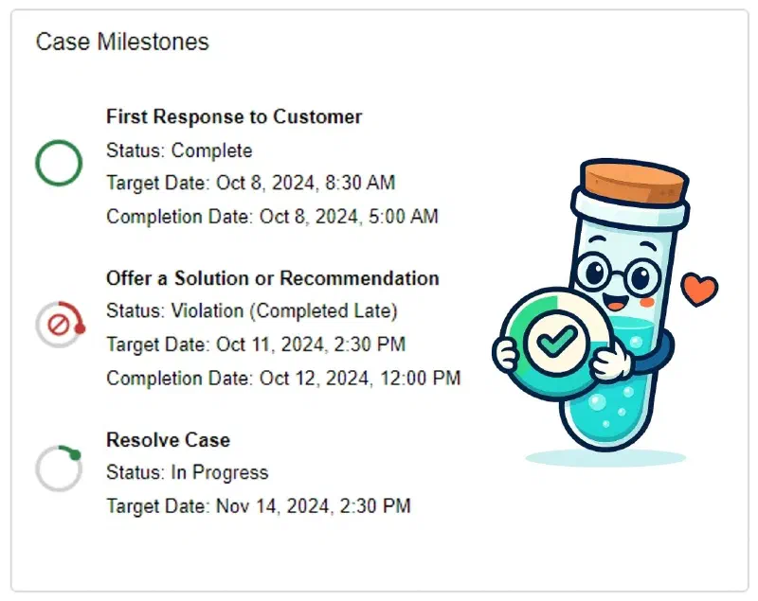Click Completion Date Oct 12, 2024, 12:00 PM
The image size is (758, 601).
pos(283,378)
